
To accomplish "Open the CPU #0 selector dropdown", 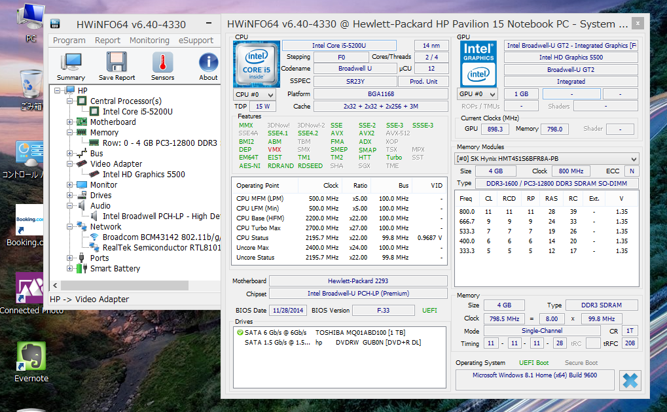I will pos(255,94).
